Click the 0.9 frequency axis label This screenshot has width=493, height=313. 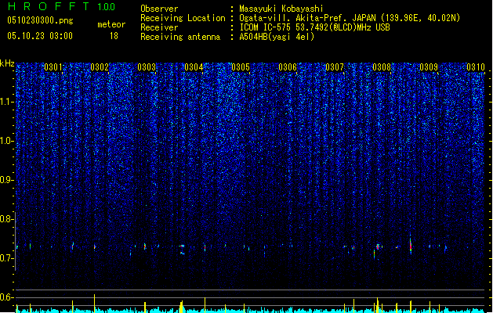click(6, 180)
